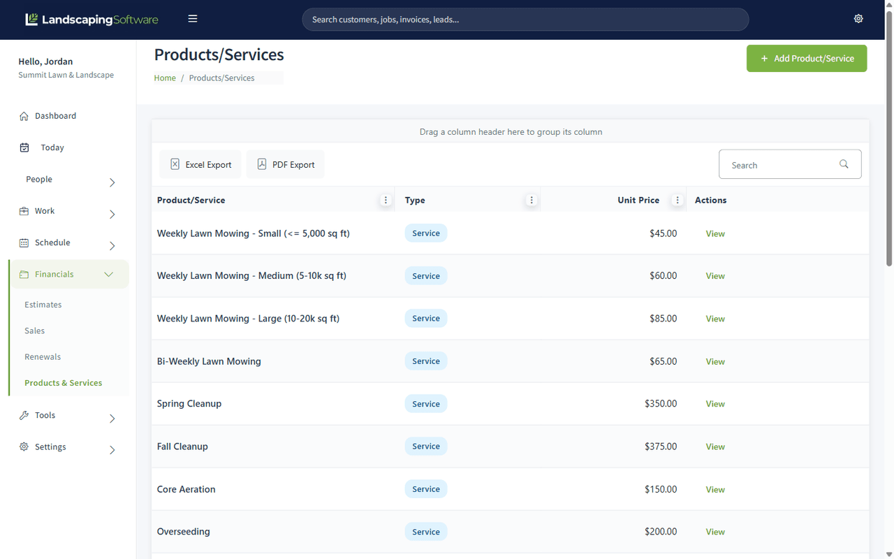
Task: Click the page vertical scrollbar thumb
Action: (889, 139)
